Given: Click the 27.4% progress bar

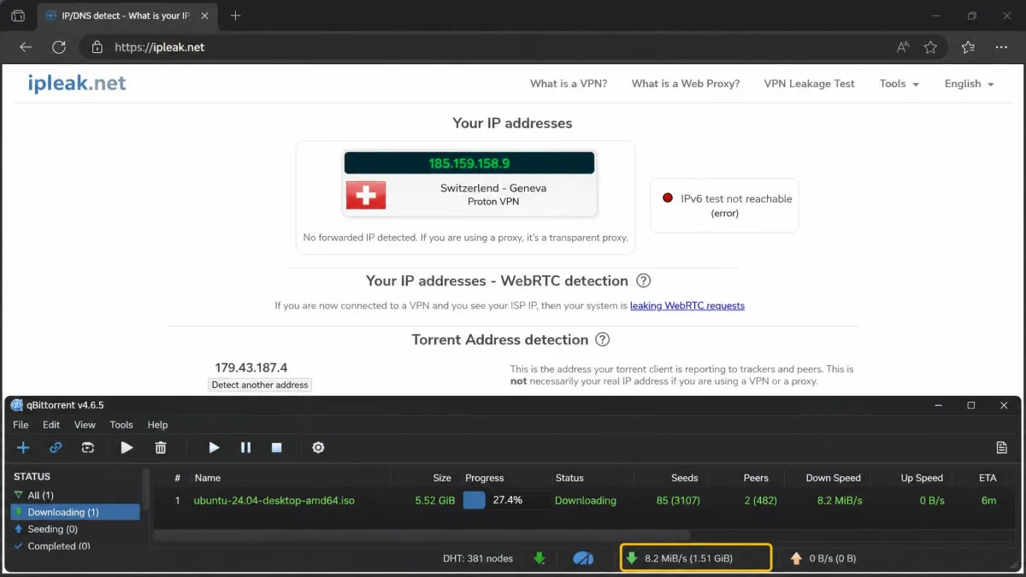Looking at the screenshot, I should (x=506, y=500).
